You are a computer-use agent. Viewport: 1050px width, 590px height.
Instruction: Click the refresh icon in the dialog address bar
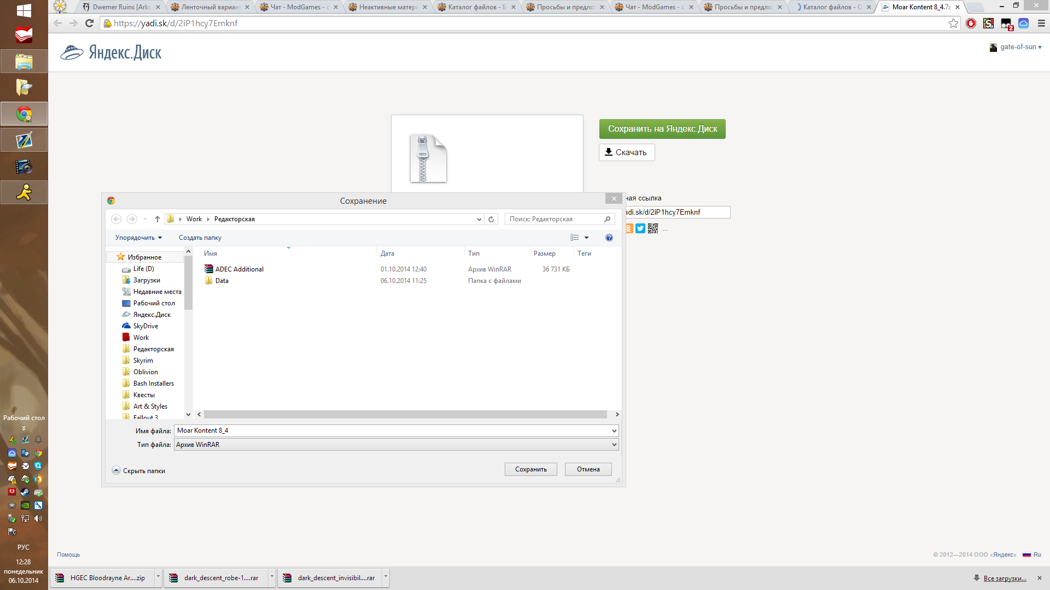[491, 219]
